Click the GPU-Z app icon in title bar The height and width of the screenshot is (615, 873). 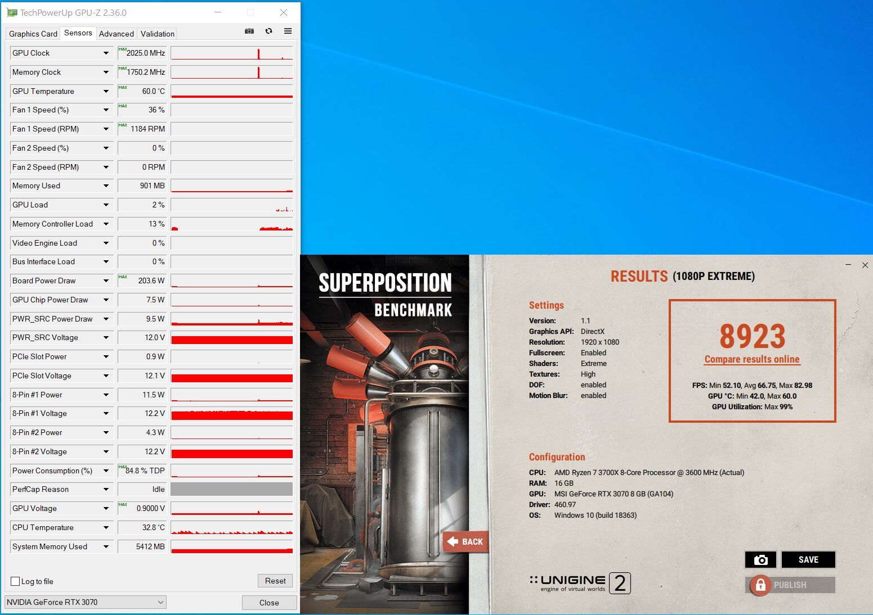click(x=11, y=12)
